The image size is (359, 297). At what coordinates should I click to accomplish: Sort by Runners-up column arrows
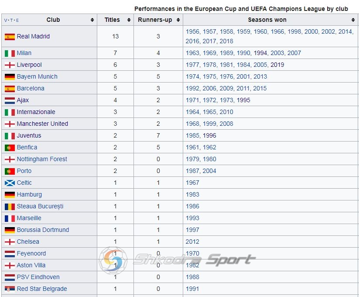tap(178, 20)
